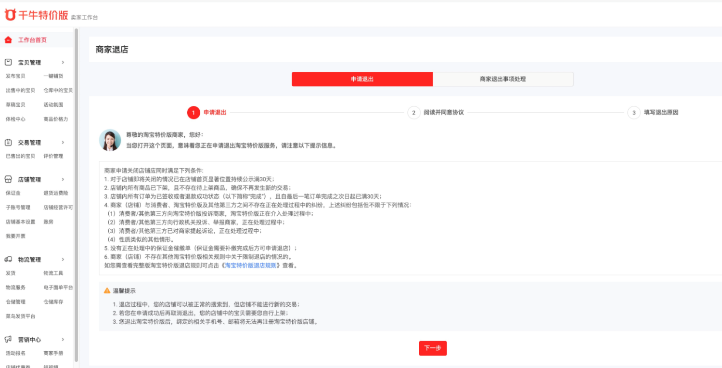
Task: Click the 宝贝管理 box icon in sidebar
Action: tap(7, 62)
